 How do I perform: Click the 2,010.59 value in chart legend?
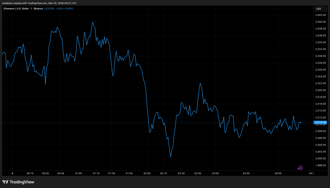(x=49, y=8)
